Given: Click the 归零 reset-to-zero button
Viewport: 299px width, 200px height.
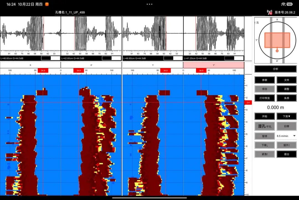Looking at the screenshot, I should click(x=287, y=126).
